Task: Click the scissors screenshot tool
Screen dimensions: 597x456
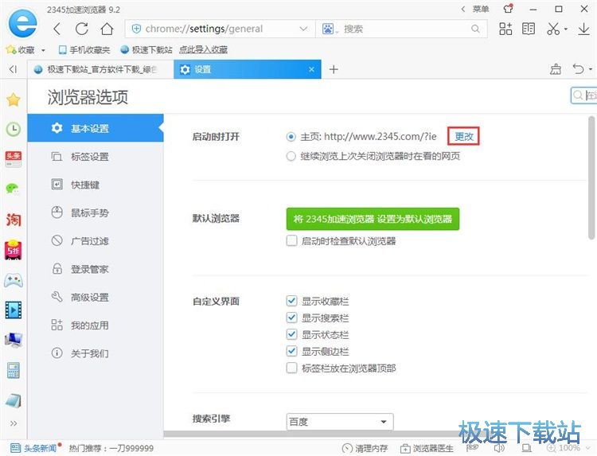Action: 553,29
